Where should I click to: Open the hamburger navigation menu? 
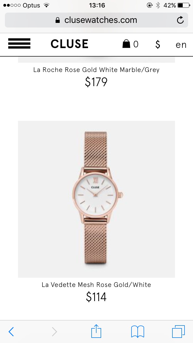(19, 44)
